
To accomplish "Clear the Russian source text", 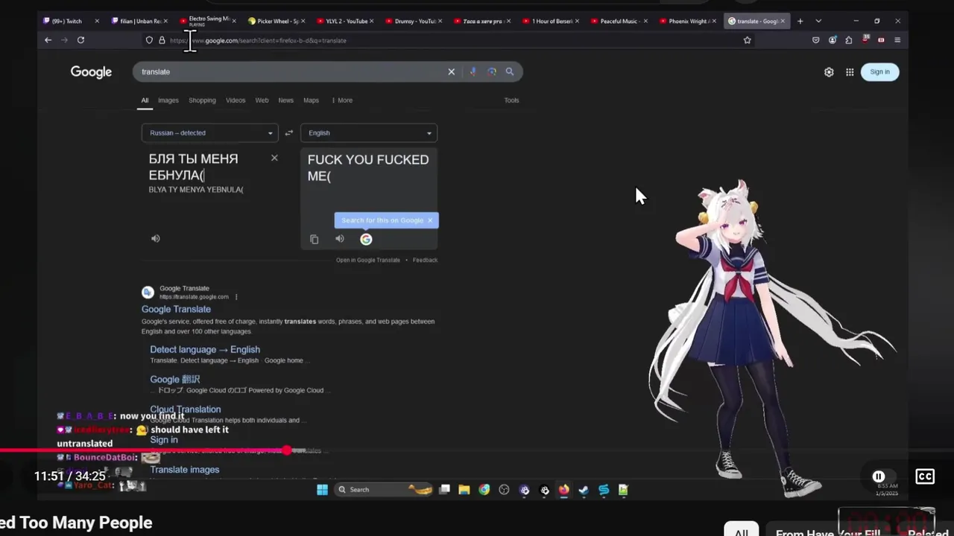I will pos(274,158).
